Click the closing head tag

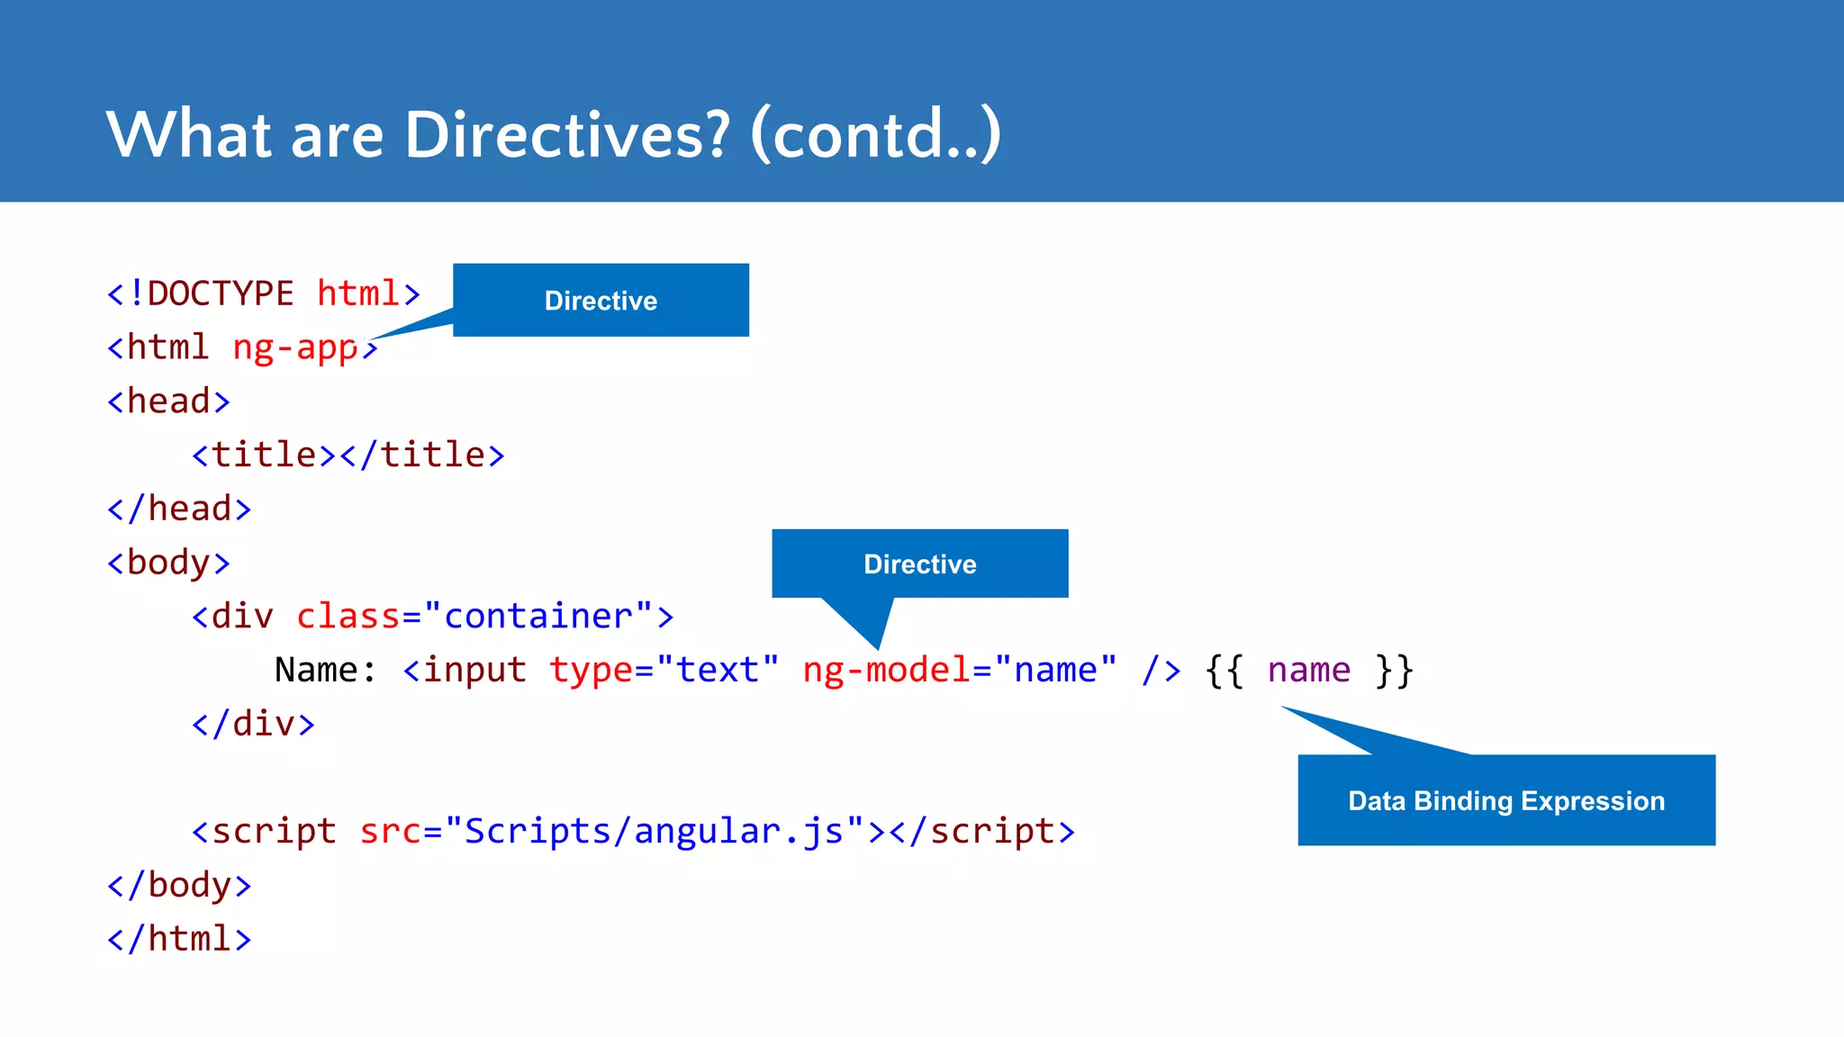coord(178,509)
